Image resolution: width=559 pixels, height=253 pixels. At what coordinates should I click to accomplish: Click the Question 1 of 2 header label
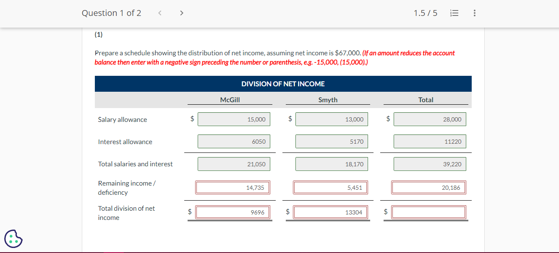pyautogui.click(x=112, y=13)
